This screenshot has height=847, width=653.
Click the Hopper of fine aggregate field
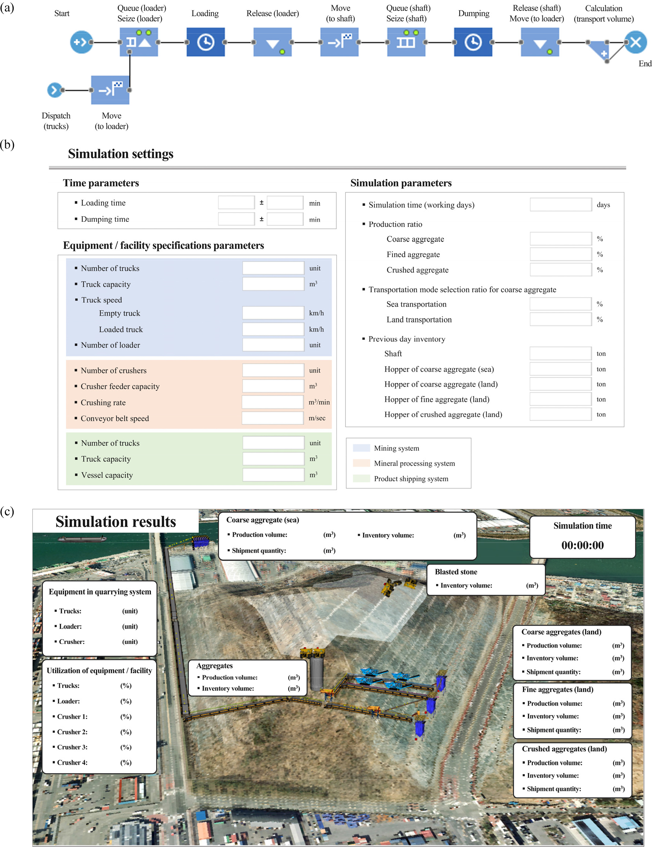click(x=560, y=399)
